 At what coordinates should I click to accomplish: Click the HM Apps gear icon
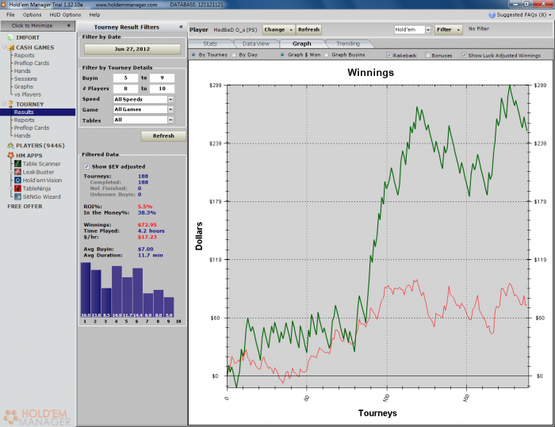pos(10,155)
